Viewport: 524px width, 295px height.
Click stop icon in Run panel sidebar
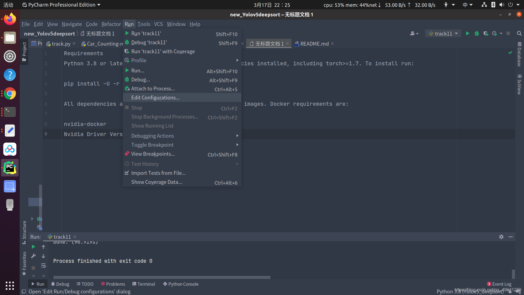(33, 268)
